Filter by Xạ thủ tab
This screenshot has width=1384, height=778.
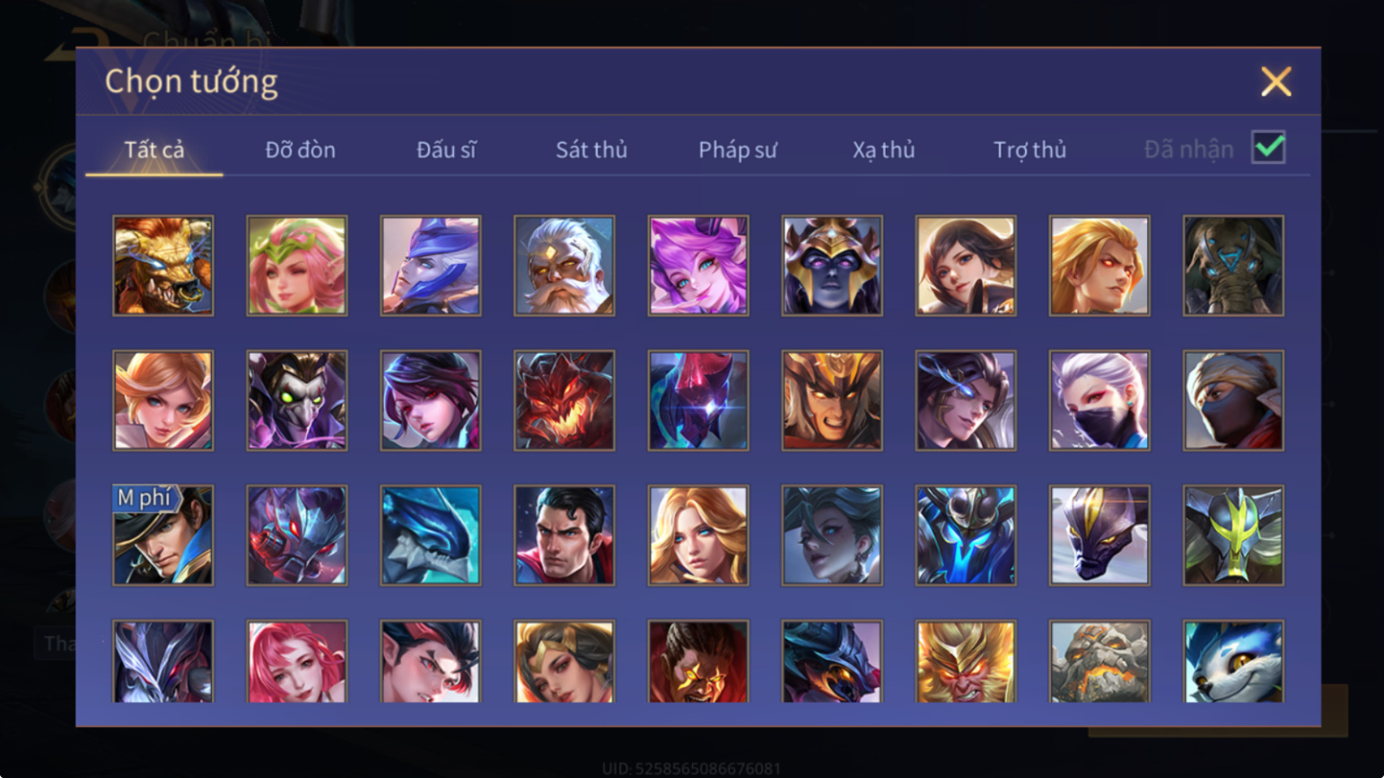pyautogui.click(x=884, y=150)
